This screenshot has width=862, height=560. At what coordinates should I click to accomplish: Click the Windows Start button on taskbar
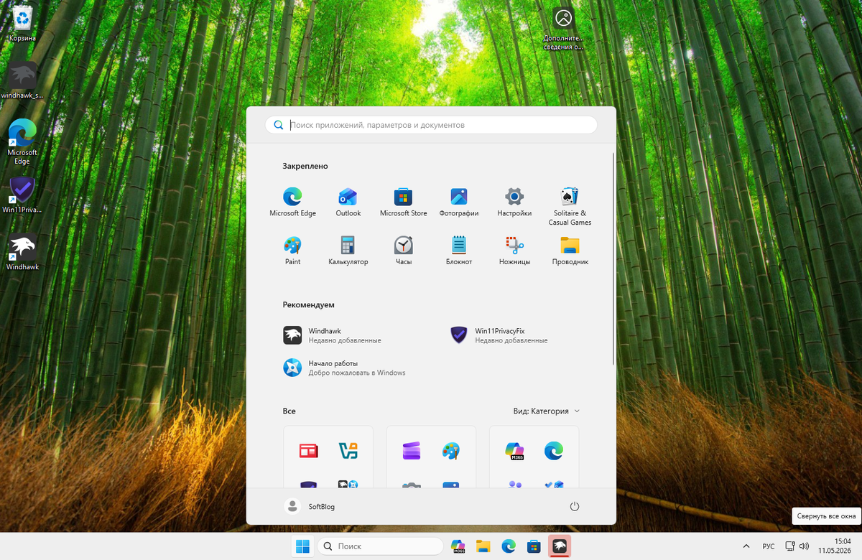(302, 546)
